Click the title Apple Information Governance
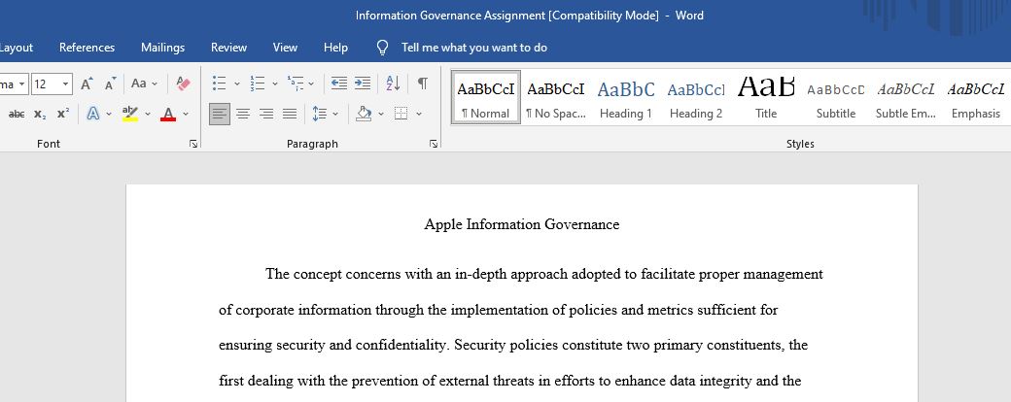This screenshot has width=1011, height=402. [x=522, y=224]
